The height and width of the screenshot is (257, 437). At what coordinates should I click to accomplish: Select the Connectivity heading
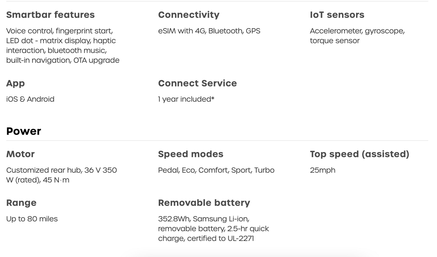point(189,15)
